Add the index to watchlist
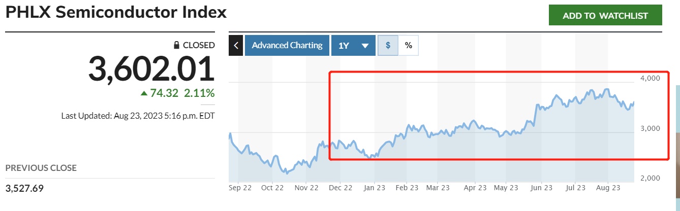This screenshot has height=211, width=680. pos(605,16)
